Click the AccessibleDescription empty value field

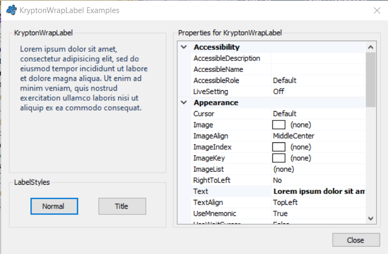(x=318, y=58)
